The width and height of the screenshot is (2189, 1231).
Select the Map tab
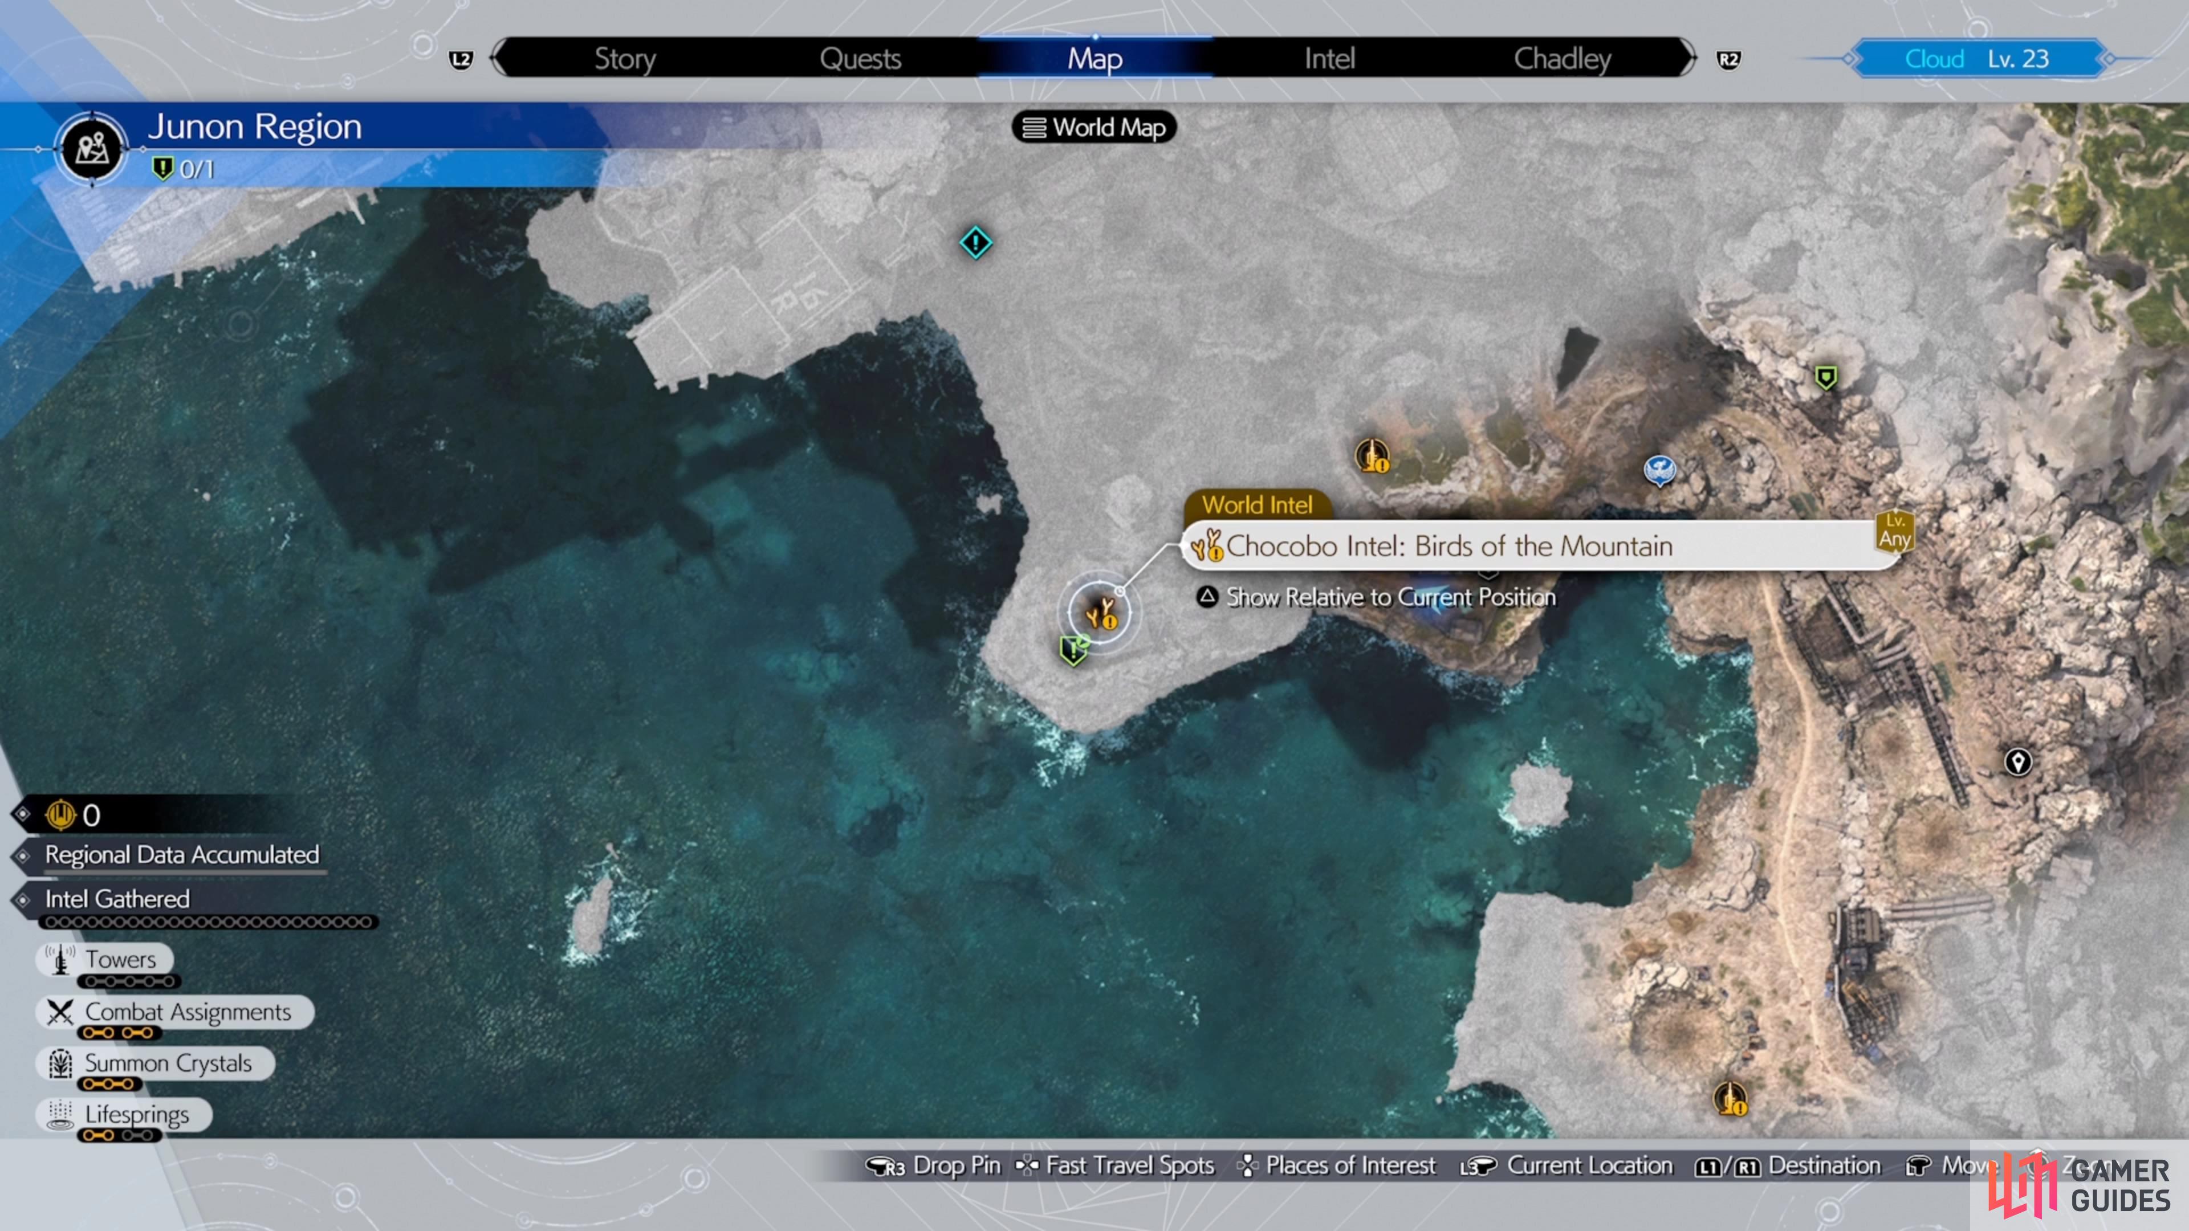coord(1095,59)
